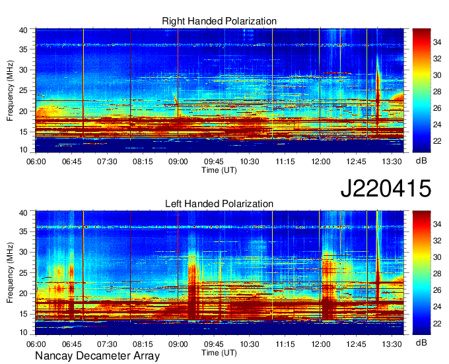This screenshot has height=364, width=449.
Task: Click the 09:45 tick on Left Handed time axis
Action: pos(214,344)
